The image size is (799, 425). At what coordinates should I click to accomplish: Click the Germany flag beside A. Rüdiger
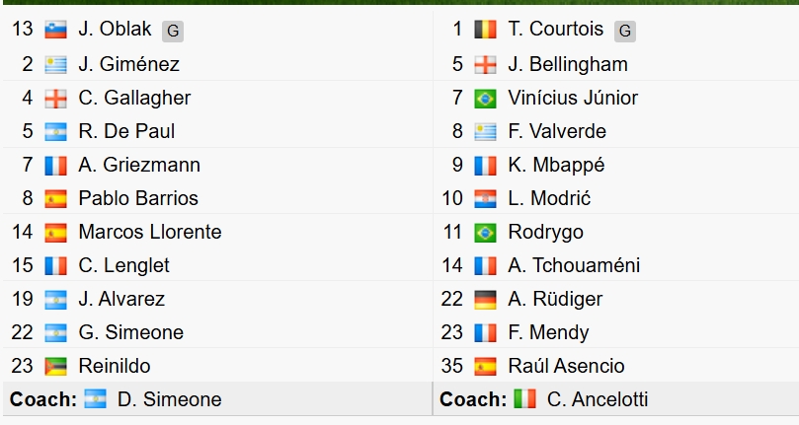point(485,299)
